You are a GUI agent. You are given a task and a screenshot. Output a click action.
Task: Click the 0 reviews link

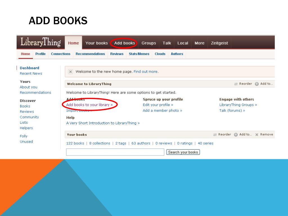tap(164, 143)
